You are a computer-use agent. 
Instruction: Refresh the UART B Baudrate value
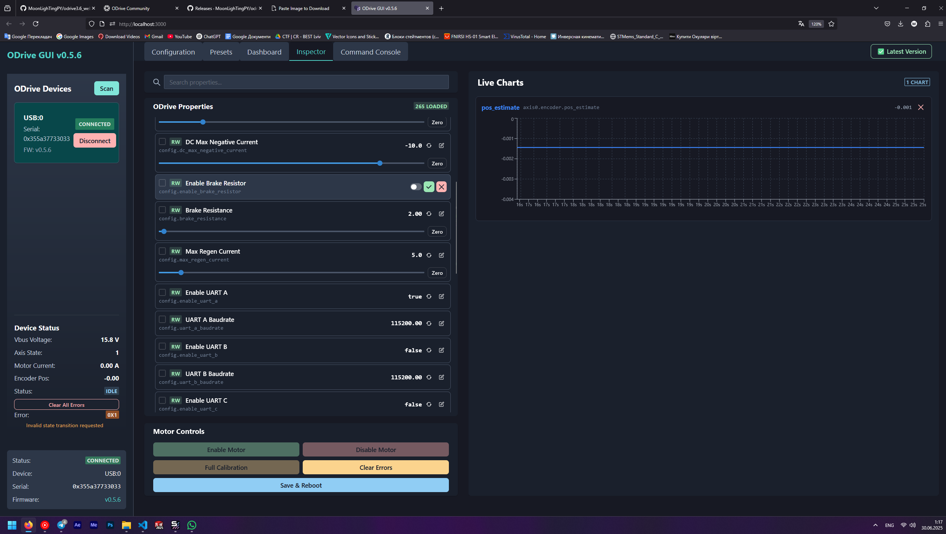tap(429, 378)
